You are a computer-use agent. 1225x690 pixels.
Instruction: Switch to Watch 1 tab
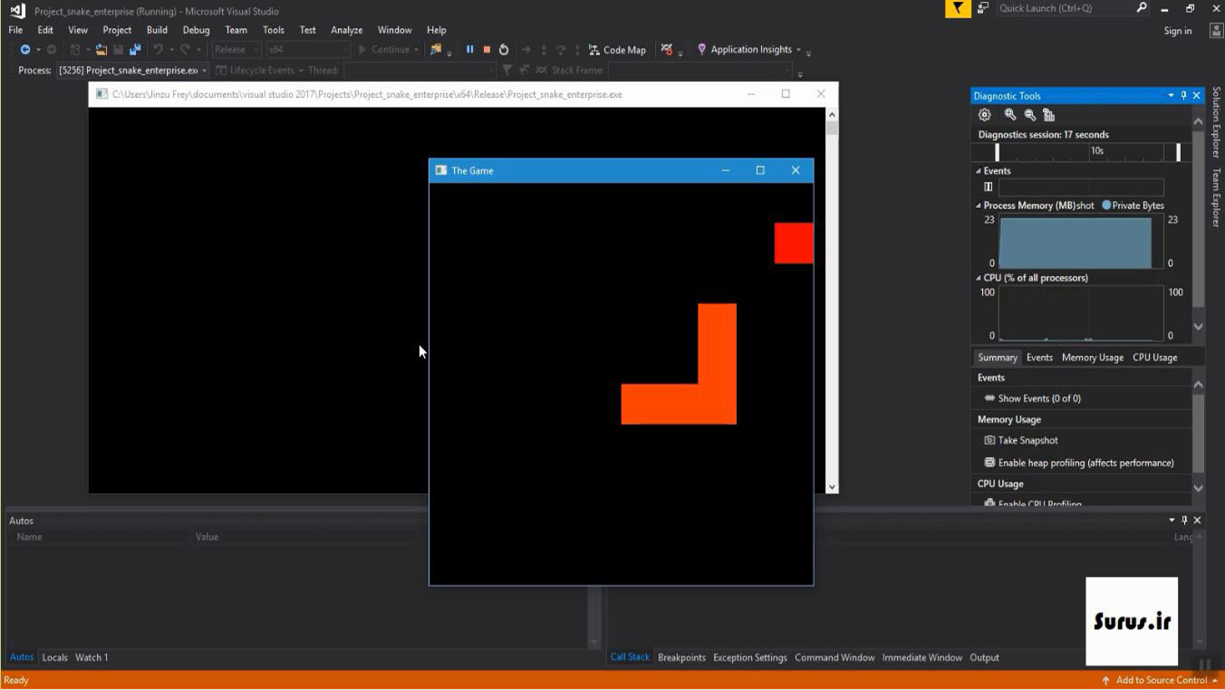92,657
